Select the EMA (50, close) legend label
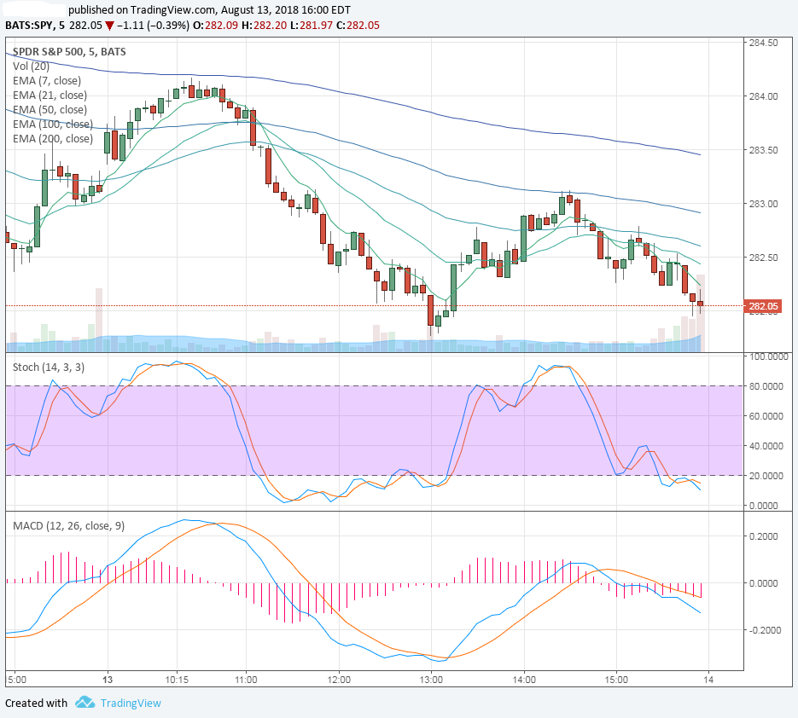The image size is (798, 718). coord(50,109)
